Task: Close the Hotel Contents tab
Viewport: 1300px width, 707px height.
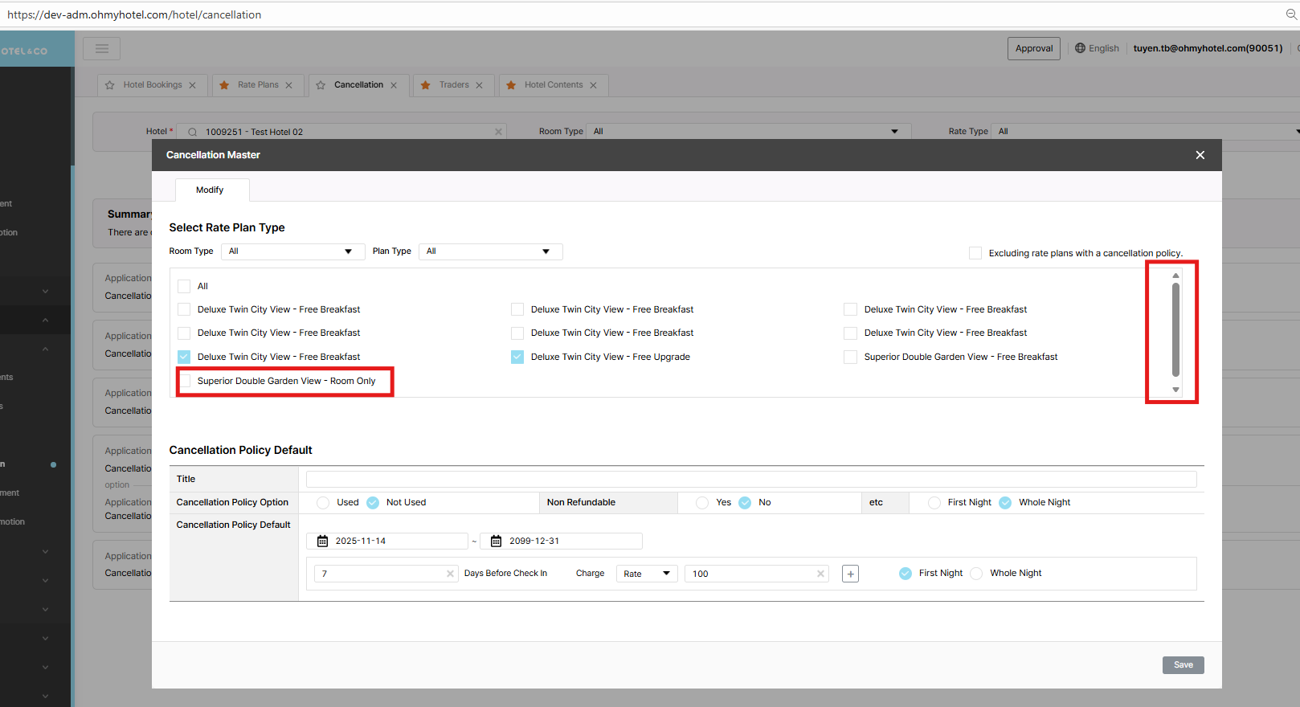Action: click(x=593, y=85)
